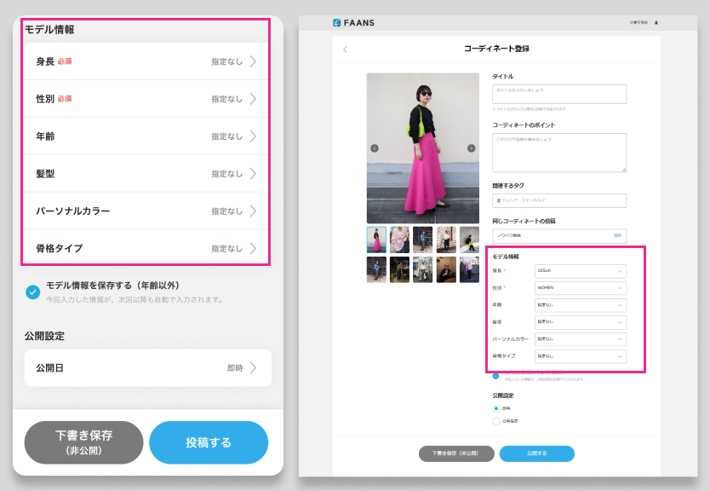Click the タイトル title input field

point(559,94)
